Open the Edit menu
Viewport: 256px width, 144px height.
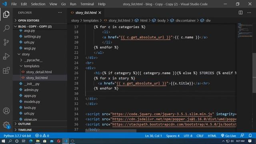click(x=24, y=4)
